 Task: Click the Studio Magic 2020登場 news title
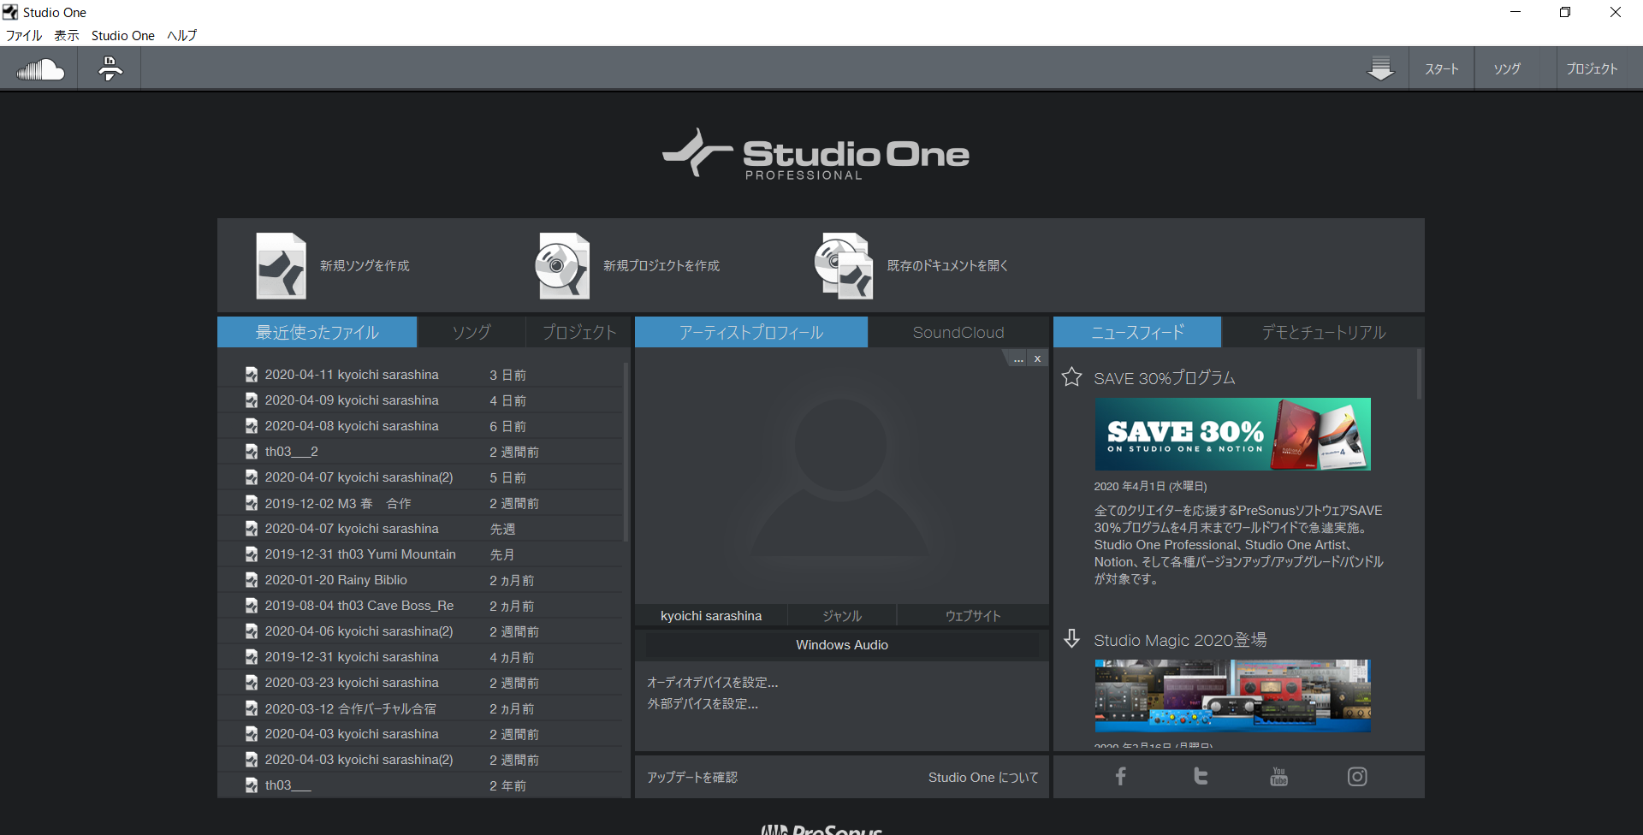1180,639
